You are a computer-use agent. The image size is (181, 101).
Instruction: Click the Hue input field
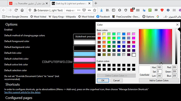[x=159, y=67]
